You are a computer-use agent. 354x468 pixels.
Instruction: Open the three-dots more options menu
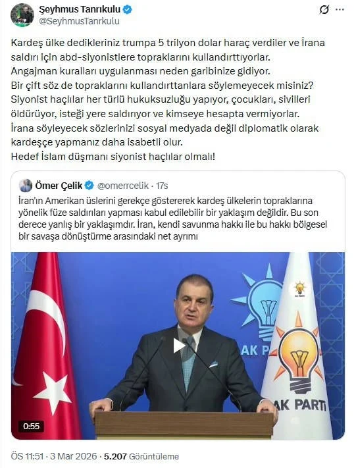point(340,10)
